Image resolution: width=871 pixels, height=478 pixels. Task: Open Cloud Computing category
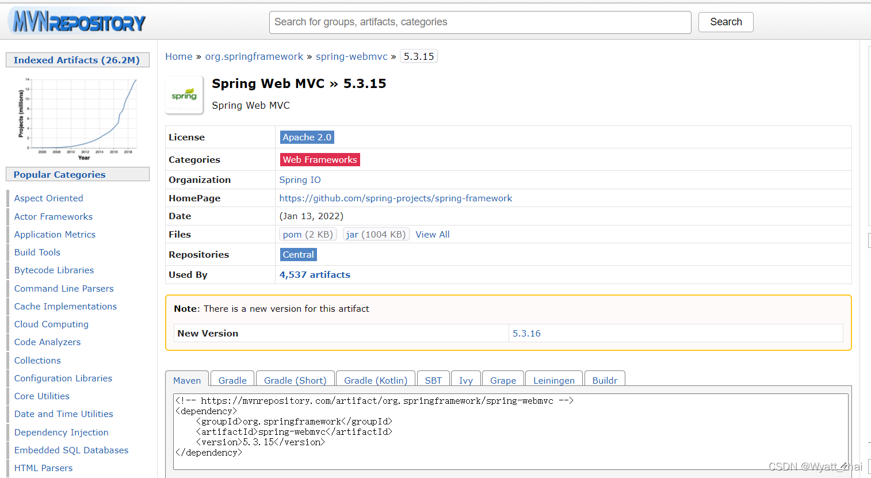[x=51, y=324]
